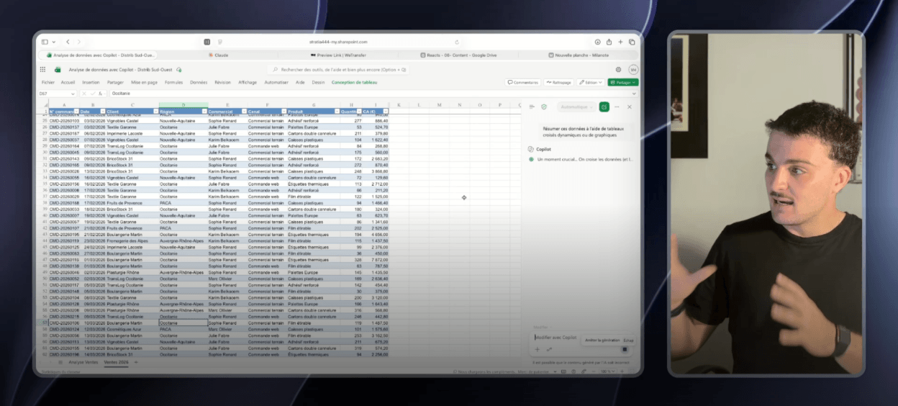Click the Safari reload page icon
898x406 pixels.
tap(457, 42)
